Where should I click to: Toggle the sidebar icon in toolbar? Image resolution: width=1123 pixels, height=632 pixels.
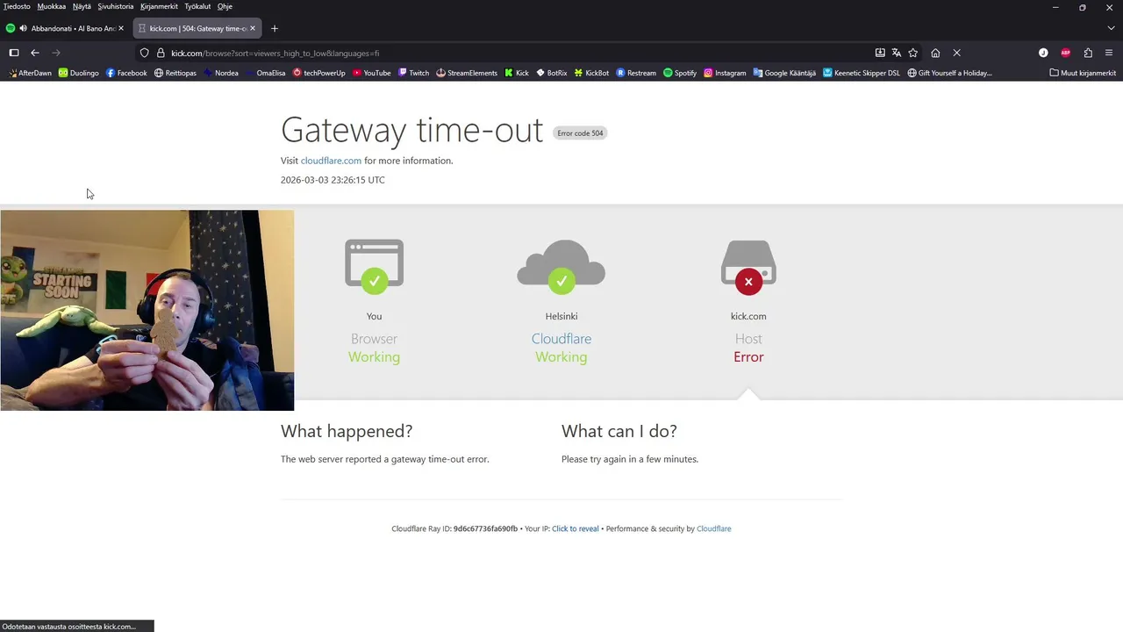[14, 53]
